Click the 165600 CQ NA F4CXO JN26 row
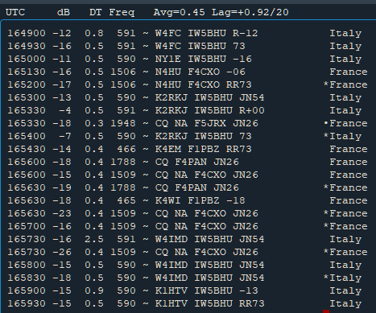The height and width of the screenshot is (313, 376). (x=188, y=175)
